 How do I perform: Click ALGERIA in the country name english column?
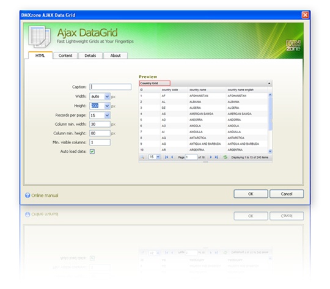click(x=233, y=108)
